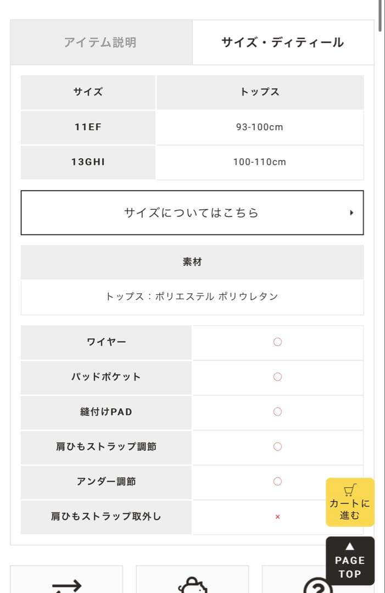385x593 pixels.
Task: Switch to the アイテム説明 tab
Action: point(100,42)
